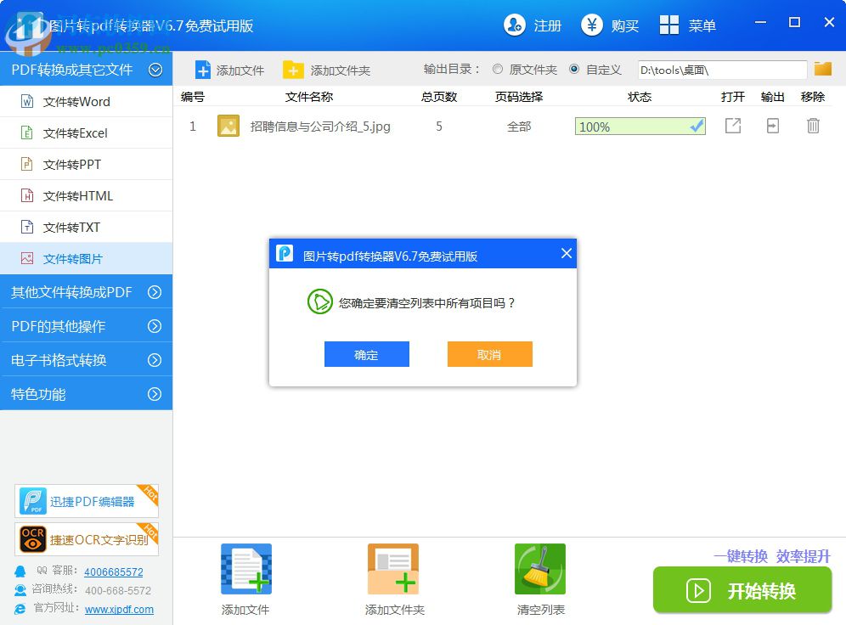Open the converted file using the 打开 icon
The height and width of the screenshot is (625, 846).
point(732,125)
